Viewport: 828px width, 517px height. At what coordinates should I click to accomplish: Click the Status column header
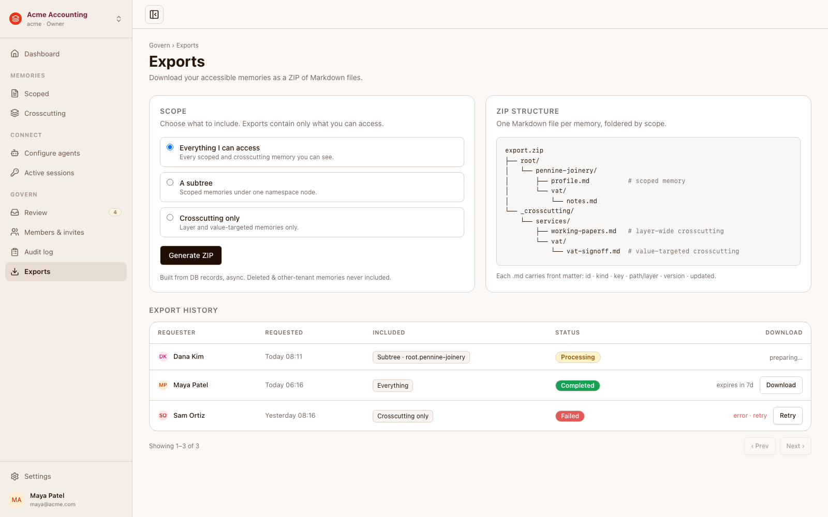(x=568, y=332)
